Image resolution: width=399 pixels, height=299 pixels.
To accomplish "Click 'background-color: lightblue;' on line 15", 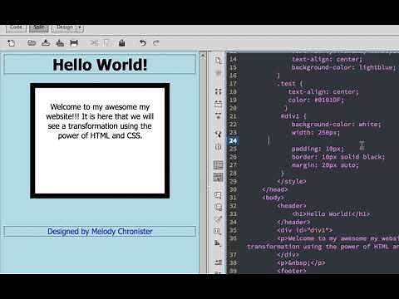I will pos(343,67).
